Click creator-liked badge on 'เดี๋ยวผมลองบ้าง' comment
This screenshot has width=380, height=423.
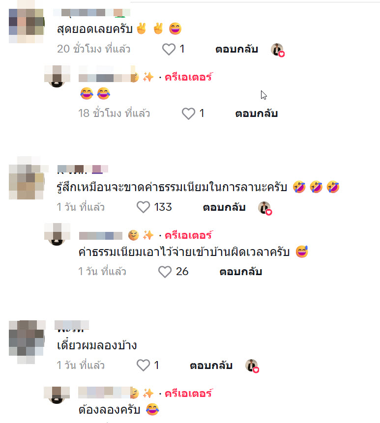[252, 367]
